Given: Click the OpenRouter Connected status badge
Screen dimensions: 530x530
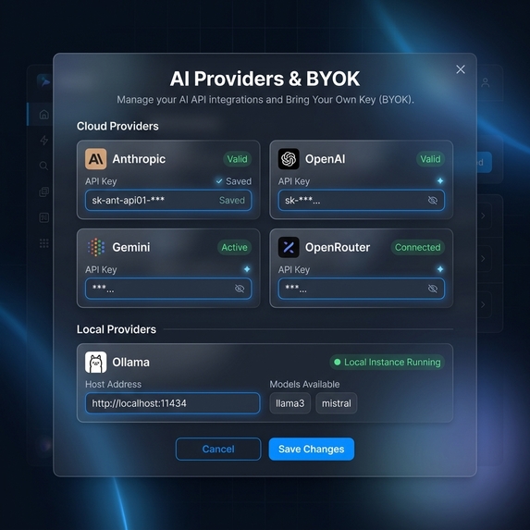Looking at the screenshot, I should pos(418,247).
